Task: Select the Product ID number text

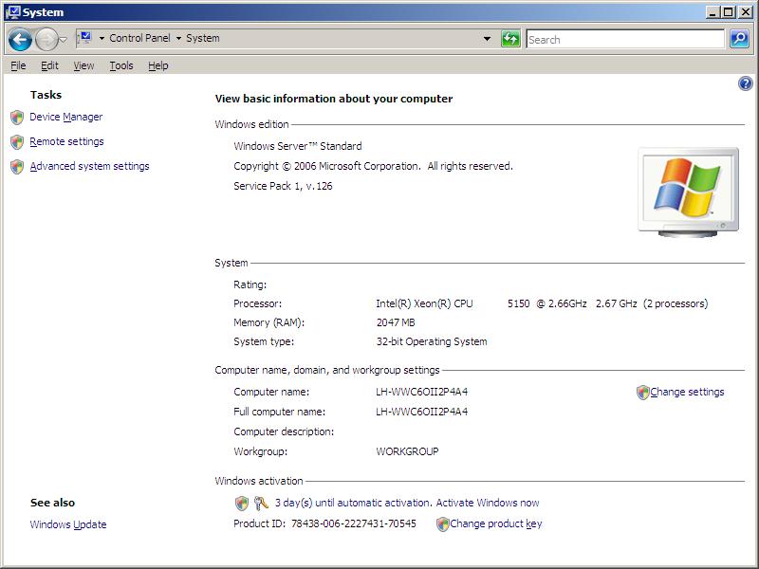Action: (x=353, y=523)
